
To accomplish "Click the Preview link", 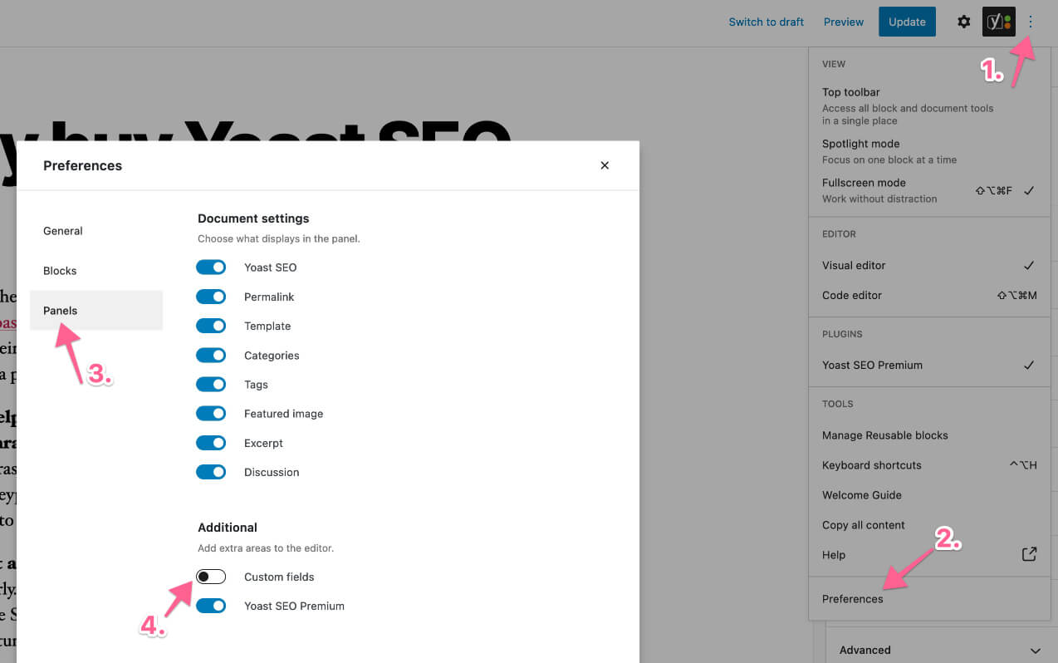I will pos(843,22).
